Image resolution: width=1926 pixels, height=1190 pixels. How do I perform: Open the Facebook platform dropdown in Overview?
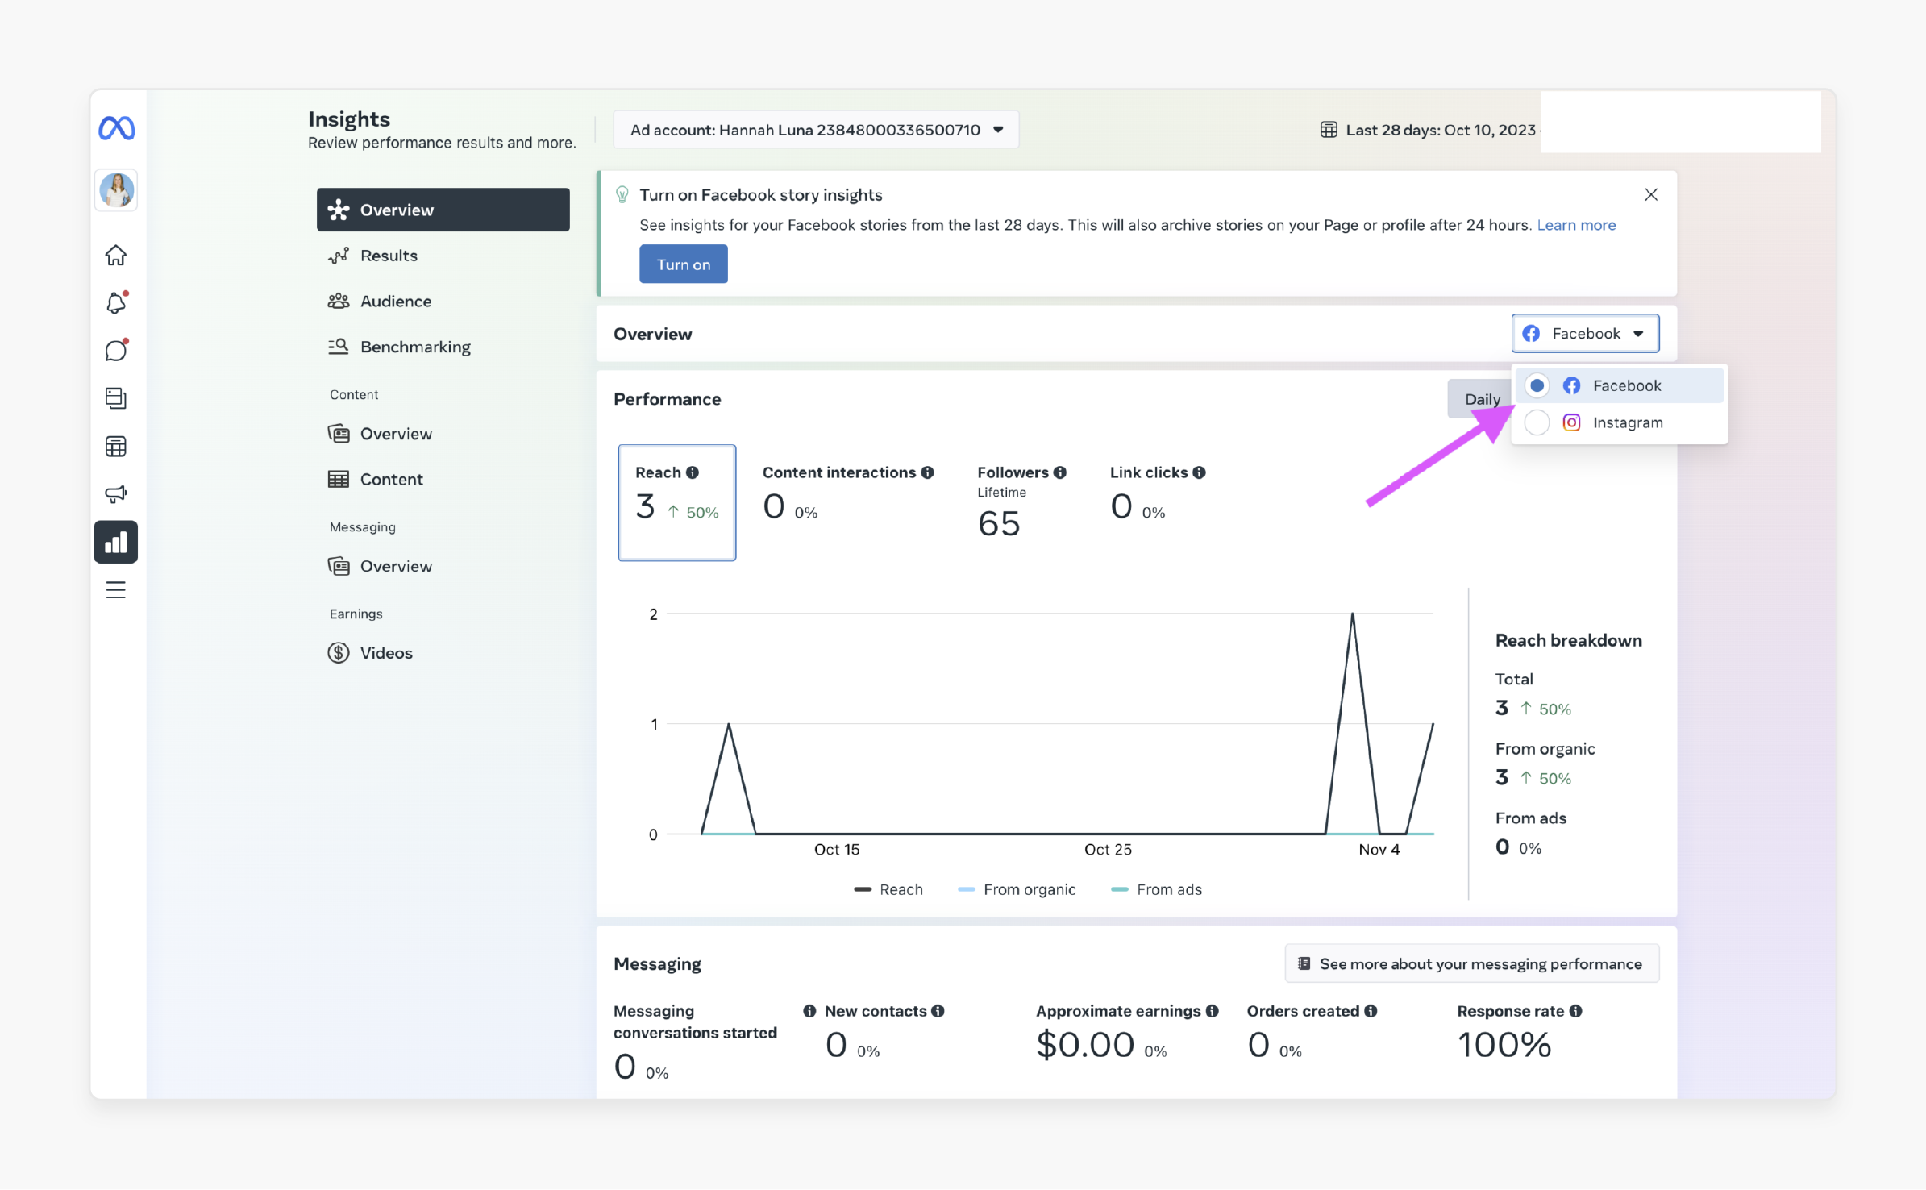point(1584,333)
